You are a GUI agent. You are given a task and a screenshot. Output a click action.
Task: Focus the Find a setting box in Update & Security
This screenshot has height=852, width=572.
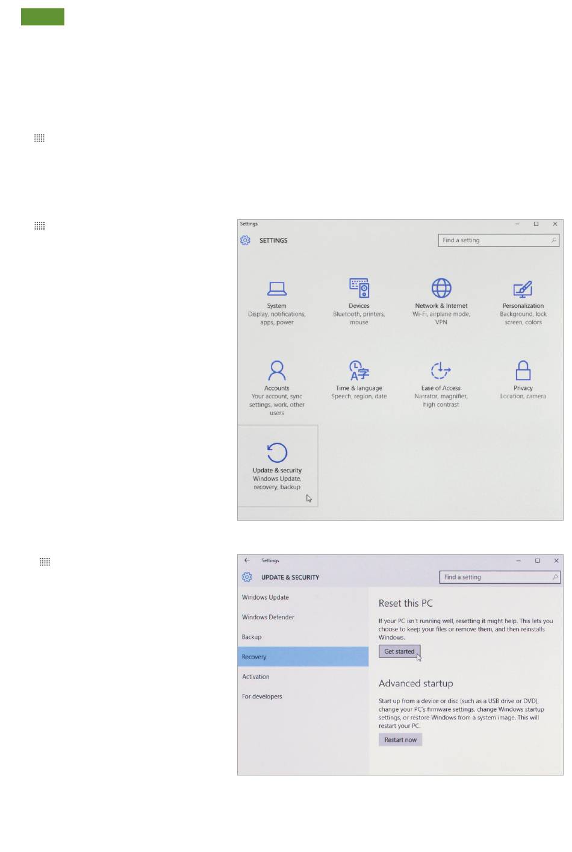pos(500,577)
